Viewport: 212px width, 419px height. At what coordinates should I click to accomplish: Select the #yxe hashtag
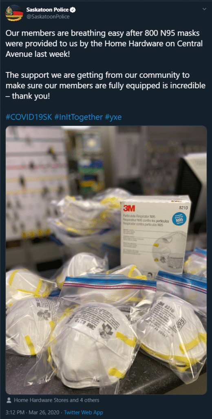pos(113,117)
